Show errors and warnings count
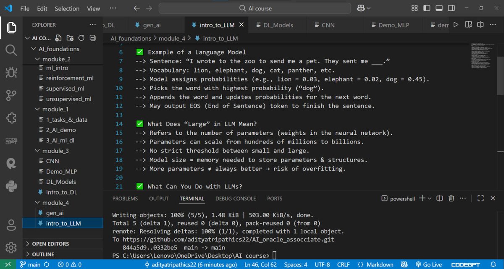 (x=70, y=264)
